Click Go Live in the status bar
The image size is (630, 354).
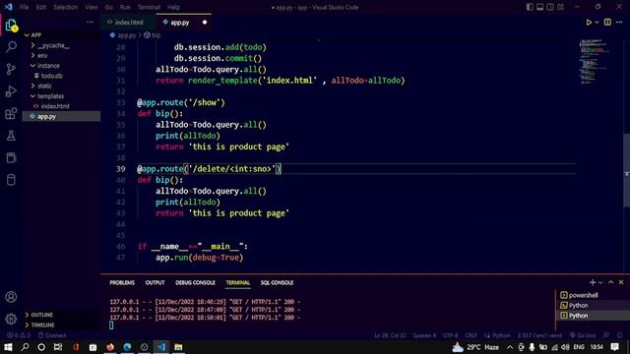coord(582,335)
